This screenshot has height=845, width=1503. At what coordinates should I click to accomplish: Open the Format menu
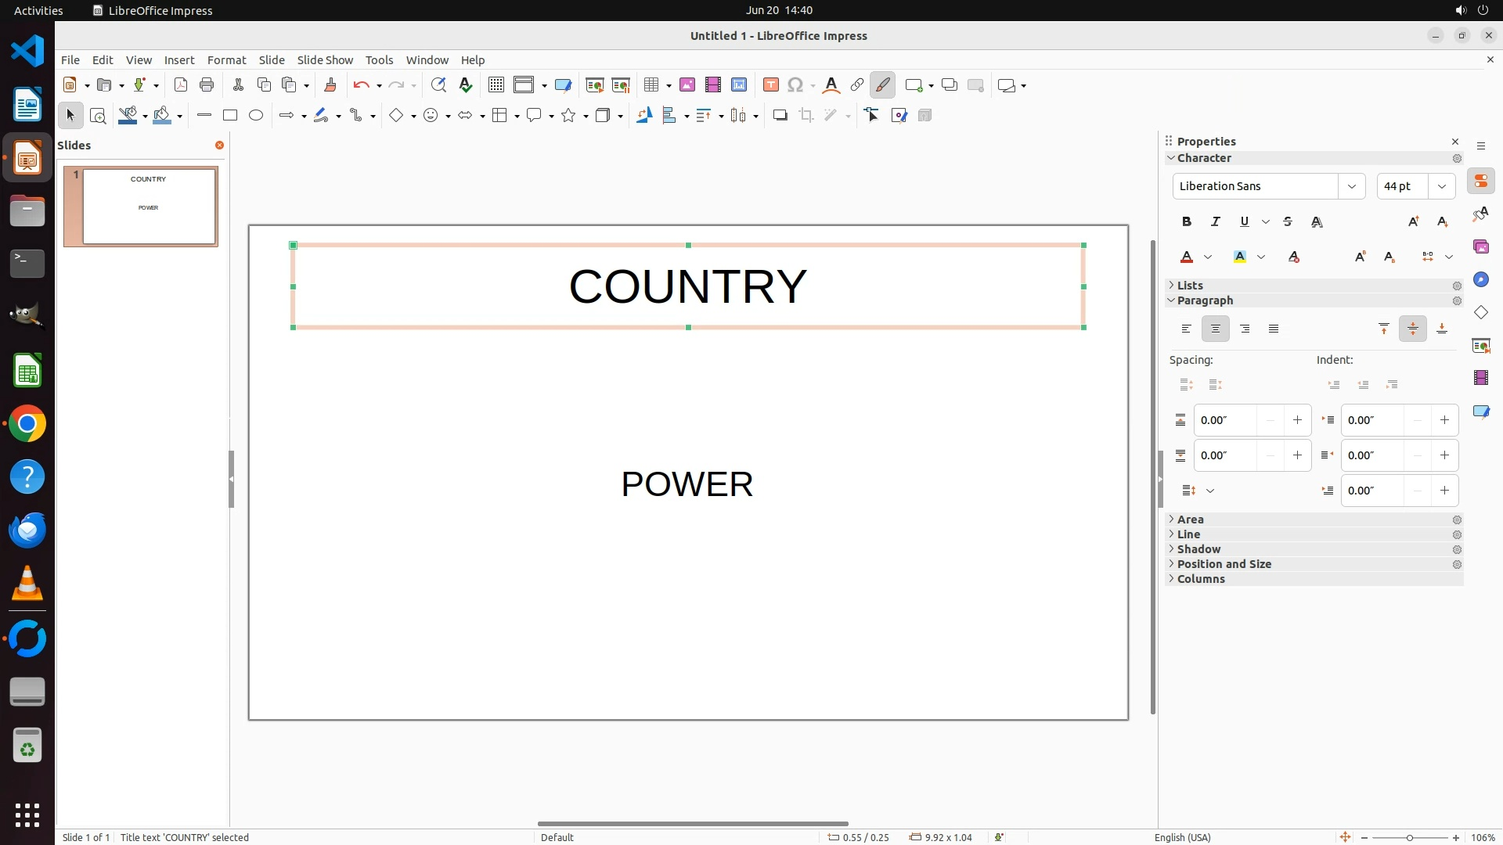point(226,60)
